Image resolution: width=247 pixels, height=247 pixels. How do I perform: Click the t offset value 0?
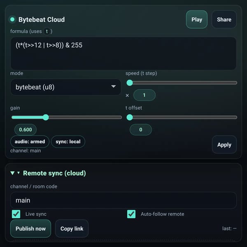pyautogui.click(x=141, y=130)
